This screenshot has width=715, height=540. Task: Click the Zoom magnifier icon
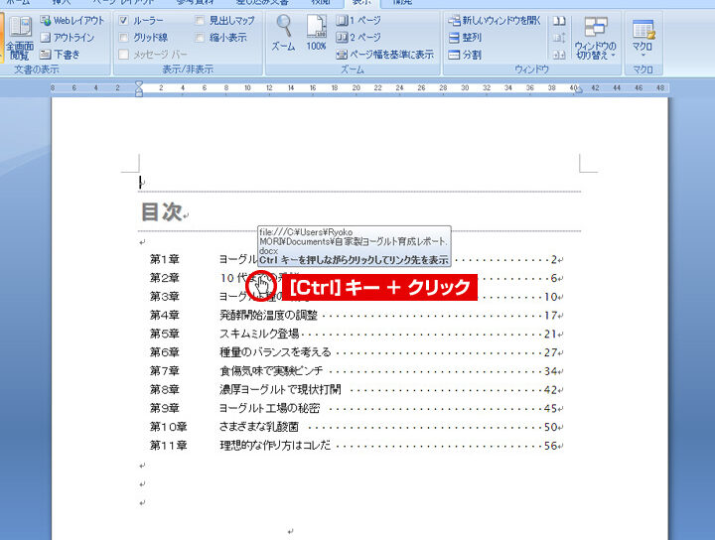284,33
